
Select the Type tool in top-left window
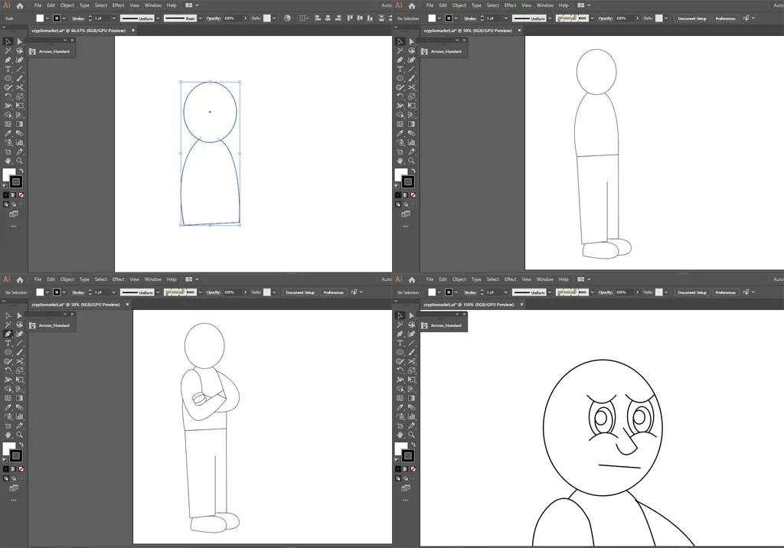pos(8,69)
